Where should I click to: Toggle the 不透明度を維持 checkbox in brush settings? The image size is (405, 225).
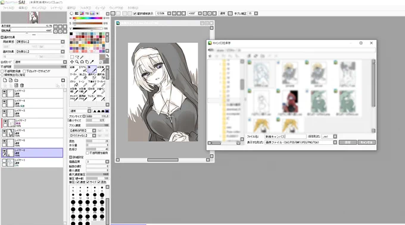(88, 153)
